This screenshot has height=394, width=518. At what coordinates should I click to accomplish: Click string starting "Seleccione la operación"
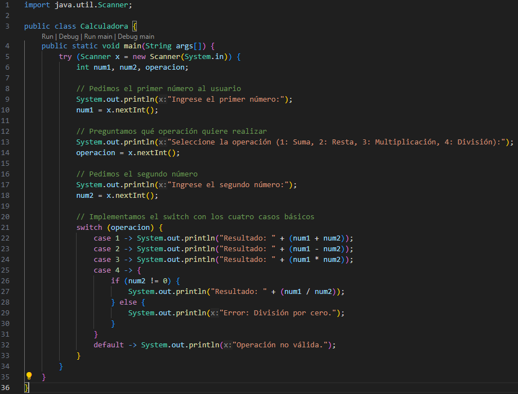pyautogui.click(x=336, y=142)
